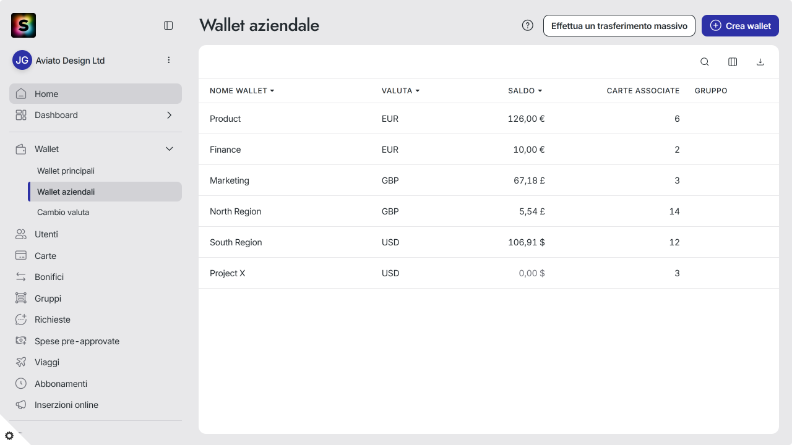This screenshot has height=445, width=792.
Task: Click Effettua un trasferimento massivo button
Action: coord(619,25)
